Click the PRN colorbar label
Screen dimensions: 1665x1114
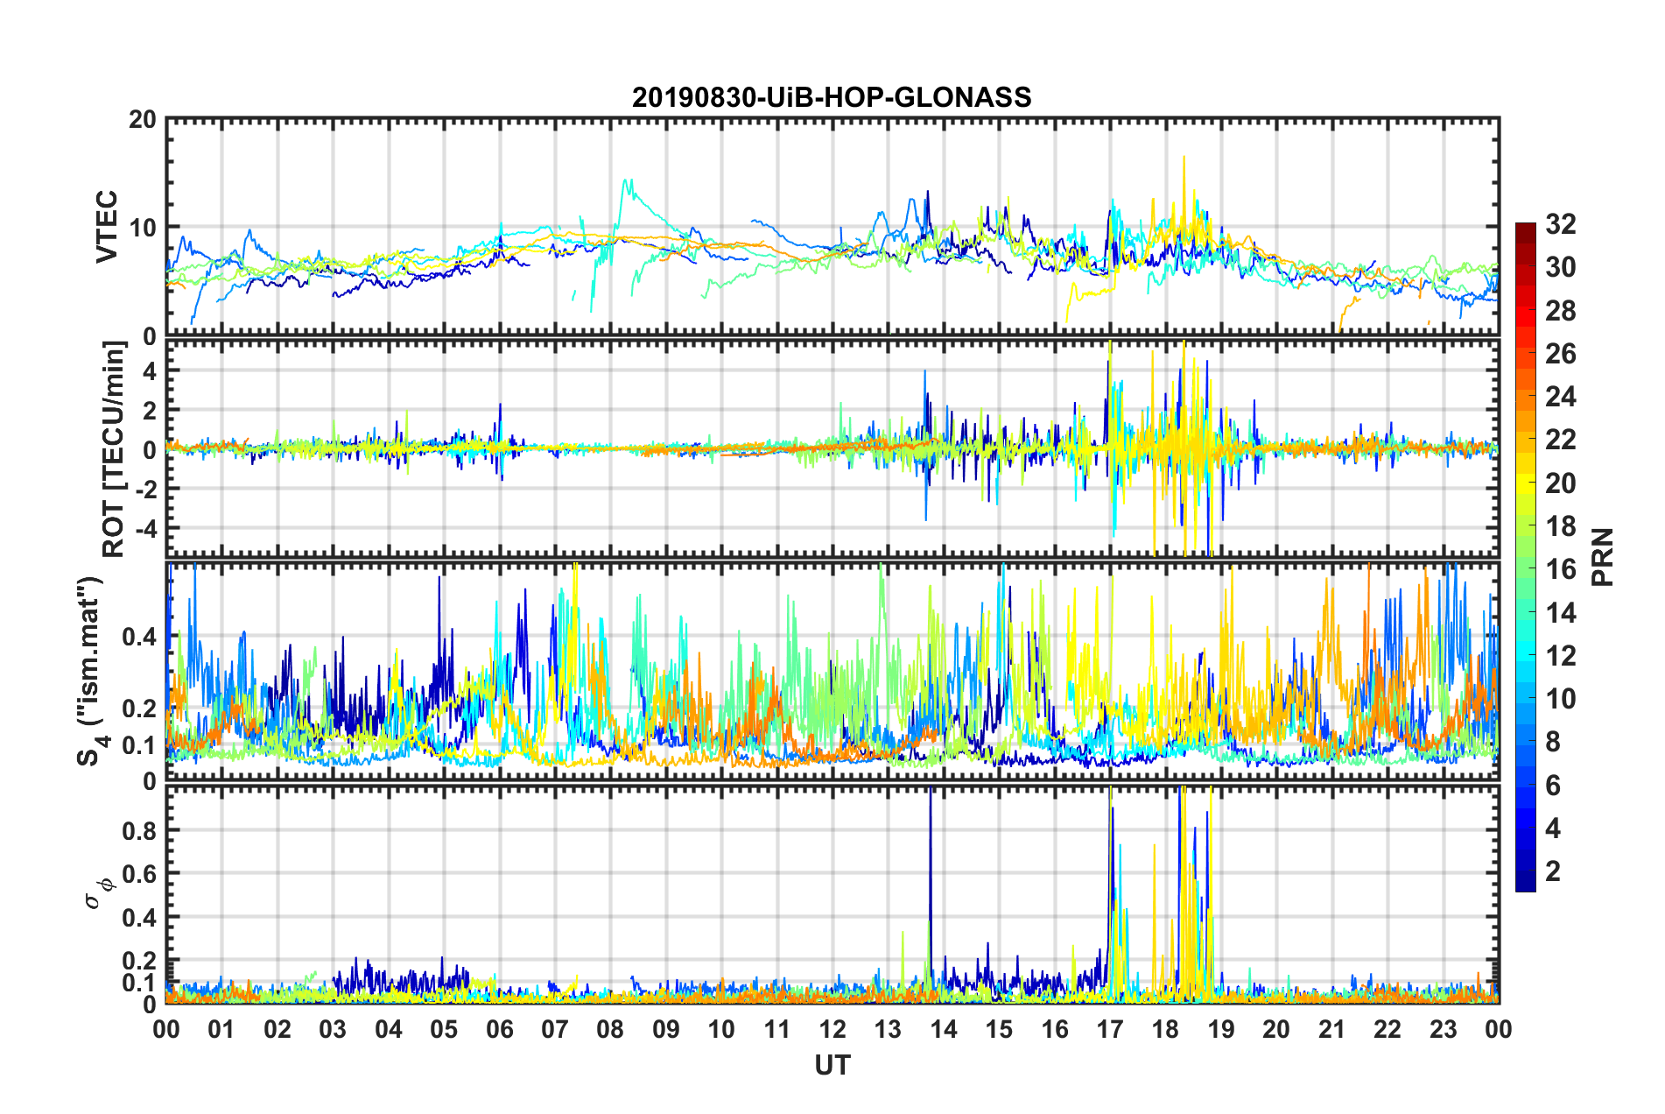(1603, 557)
